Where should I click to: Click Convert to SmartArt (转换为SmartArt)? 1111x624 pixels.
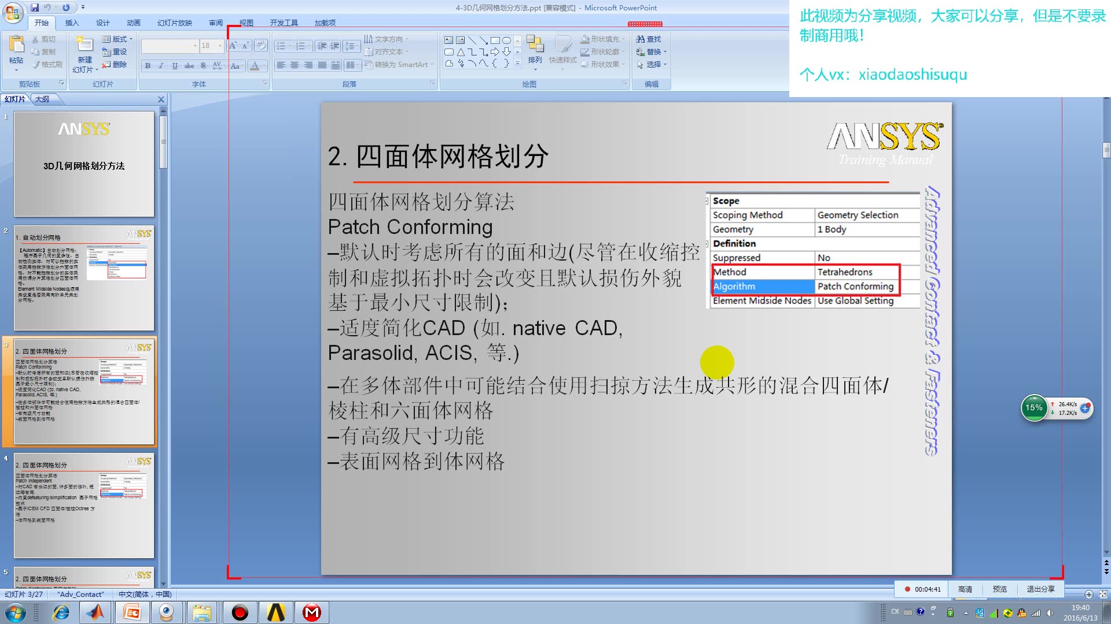(398, 65)
